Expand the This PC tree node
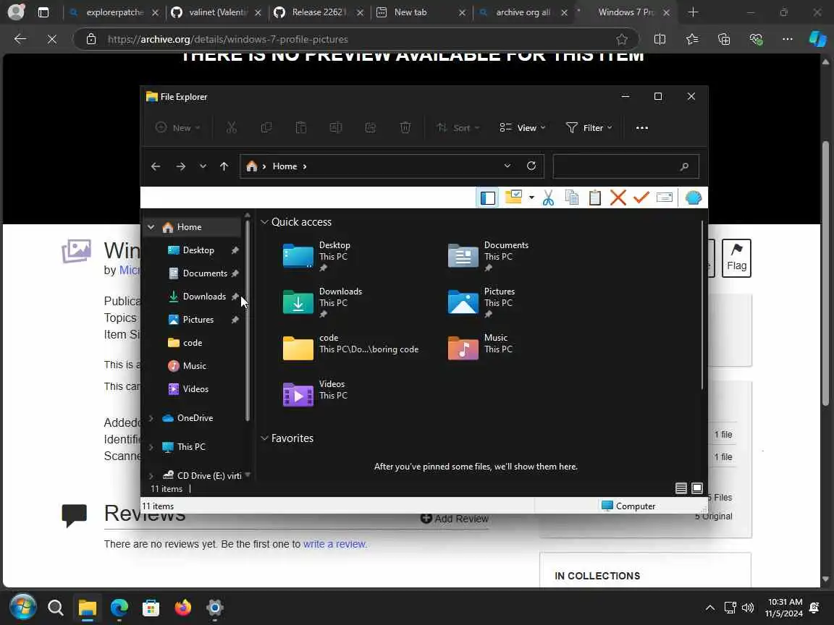The height and width of the screenshot is (625, 834). point(151,447)
